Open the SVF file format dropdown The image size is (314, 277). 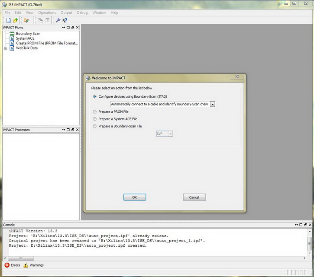click(x=171, y=134)
